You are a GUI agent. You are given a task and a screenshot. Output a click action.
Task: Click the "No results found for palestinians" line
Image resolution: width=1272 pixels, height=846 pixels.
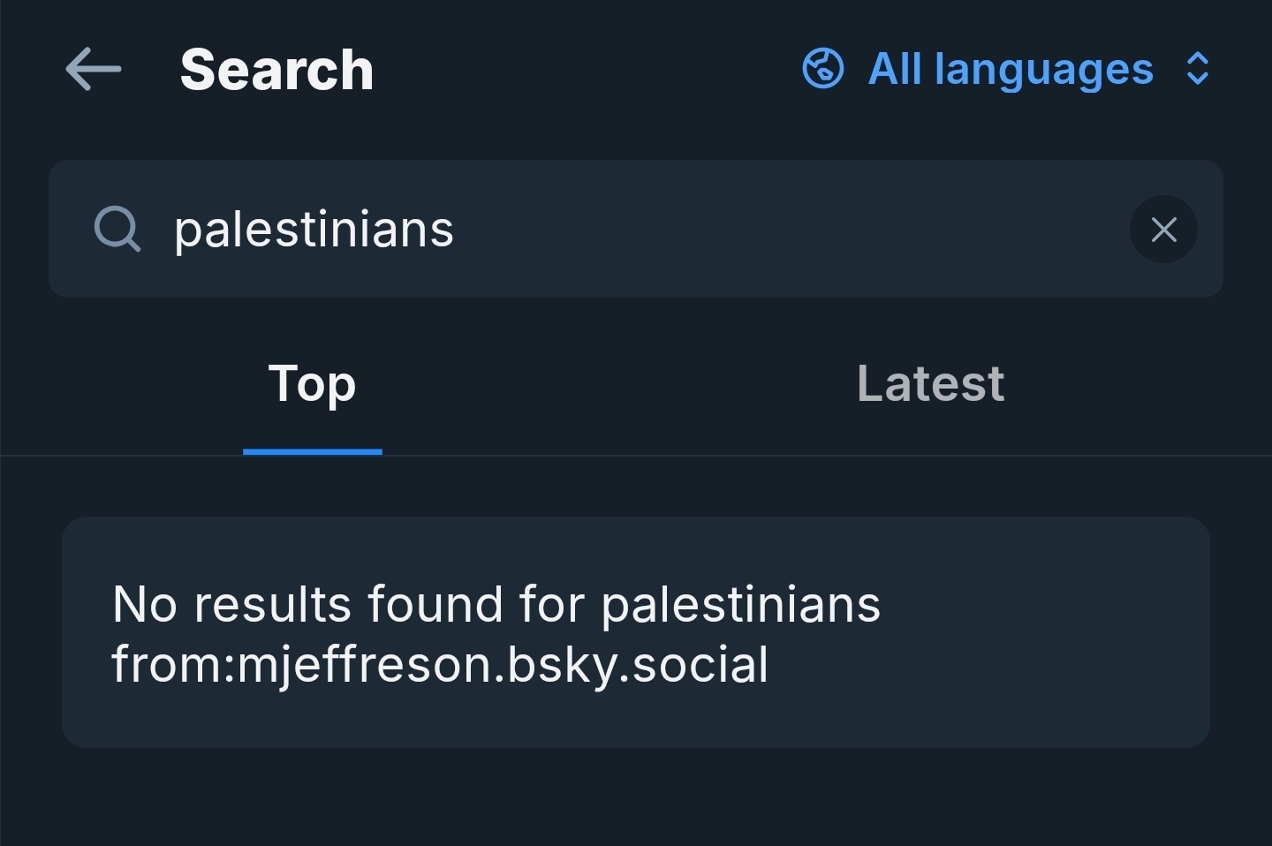[x=496, y=605]
